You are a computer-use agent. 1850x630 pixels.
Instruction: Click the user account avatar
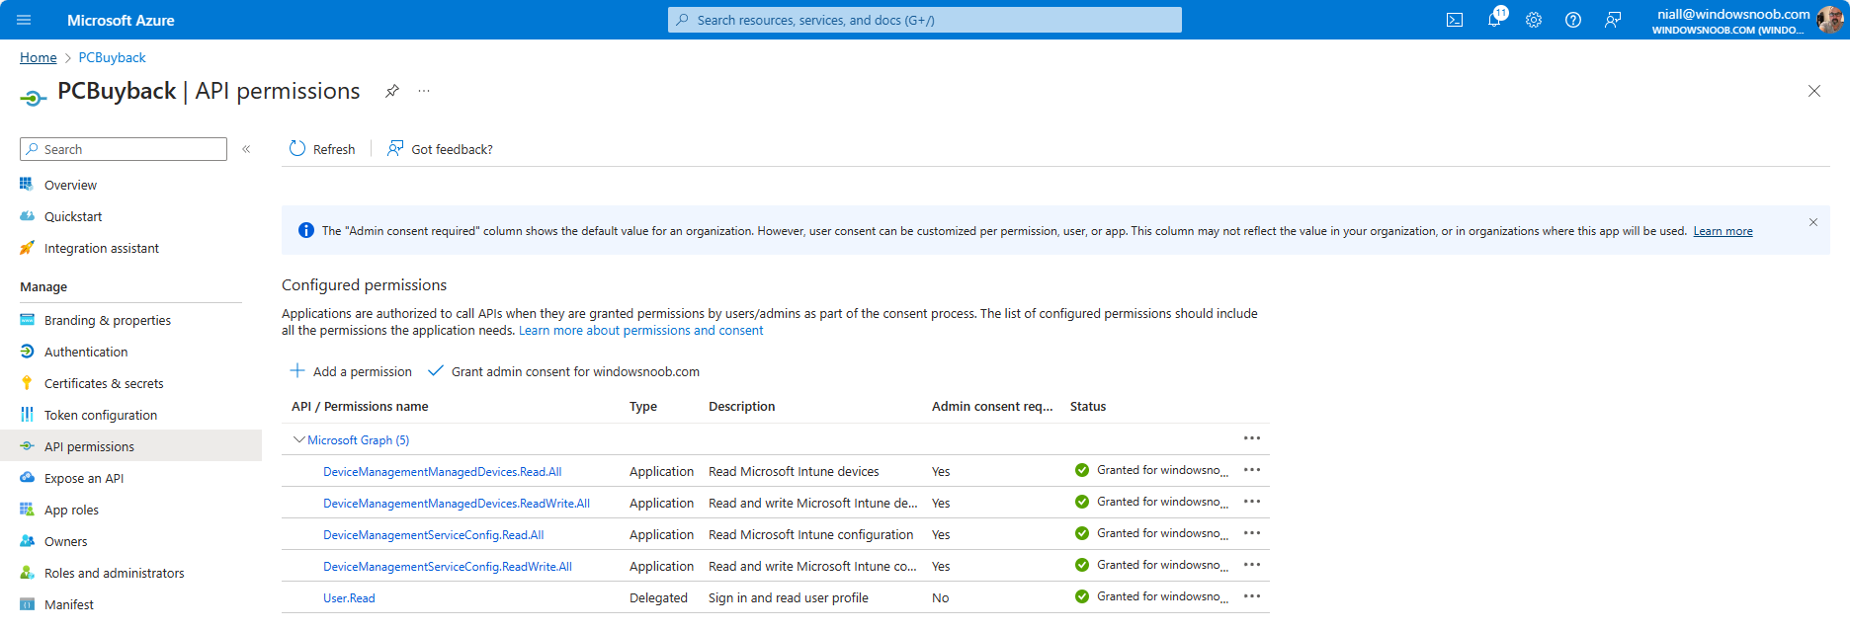(1829, 20)
